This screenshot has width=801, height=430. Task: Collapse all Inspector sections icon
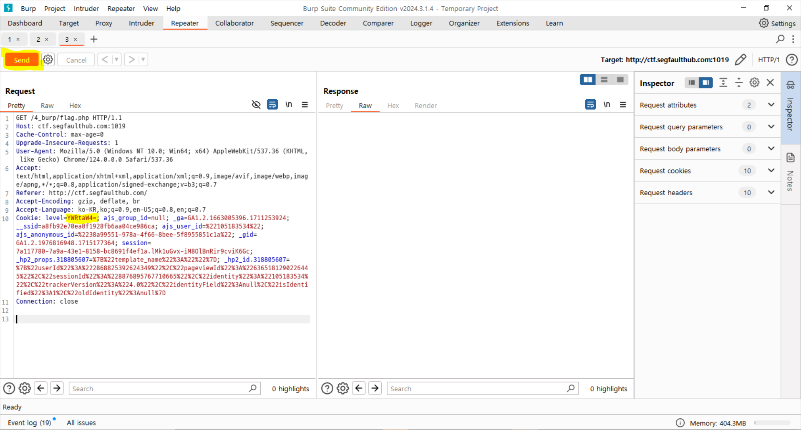coord(739,83)
